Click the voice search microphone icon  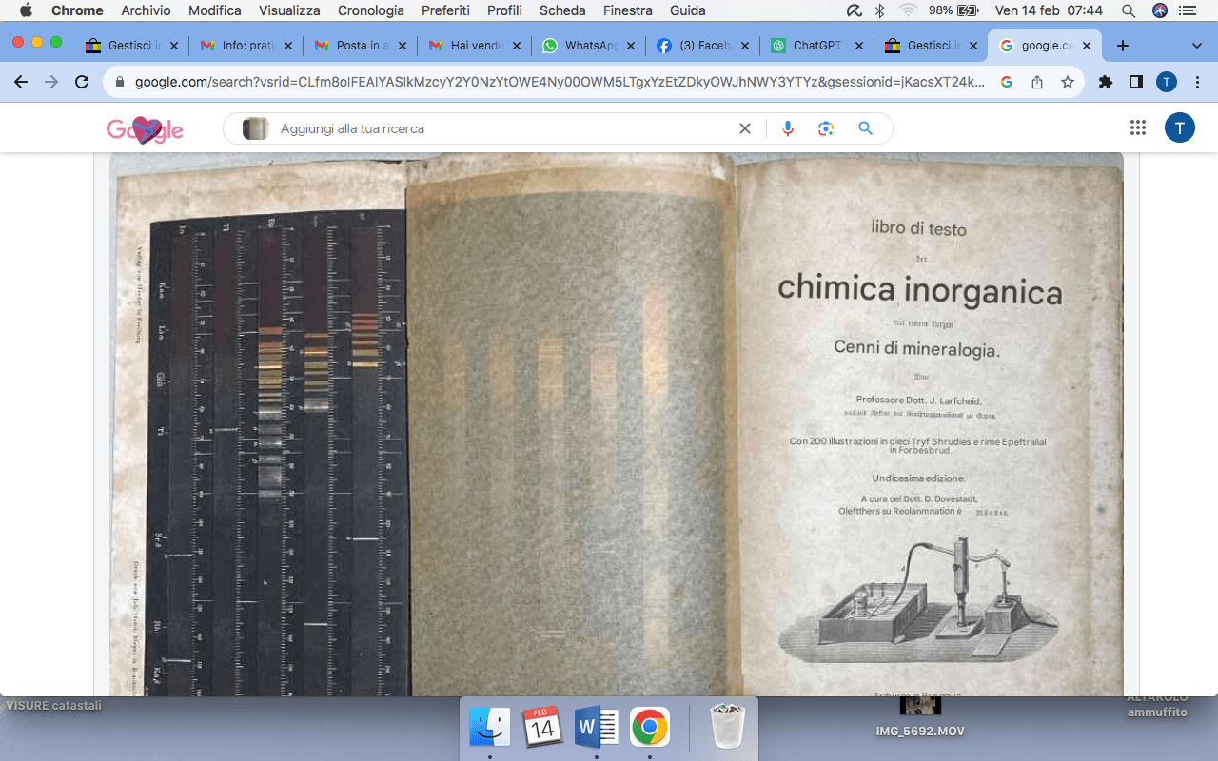[787, 128]
